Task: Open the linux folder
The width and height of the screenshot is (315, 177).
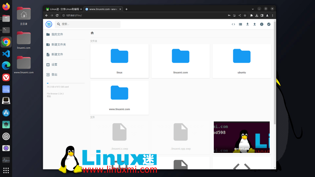Action: pos(120,61)
